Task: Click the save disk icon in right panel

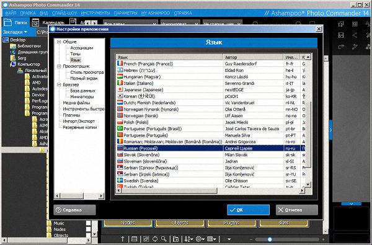Action: (x=341, y=35)
